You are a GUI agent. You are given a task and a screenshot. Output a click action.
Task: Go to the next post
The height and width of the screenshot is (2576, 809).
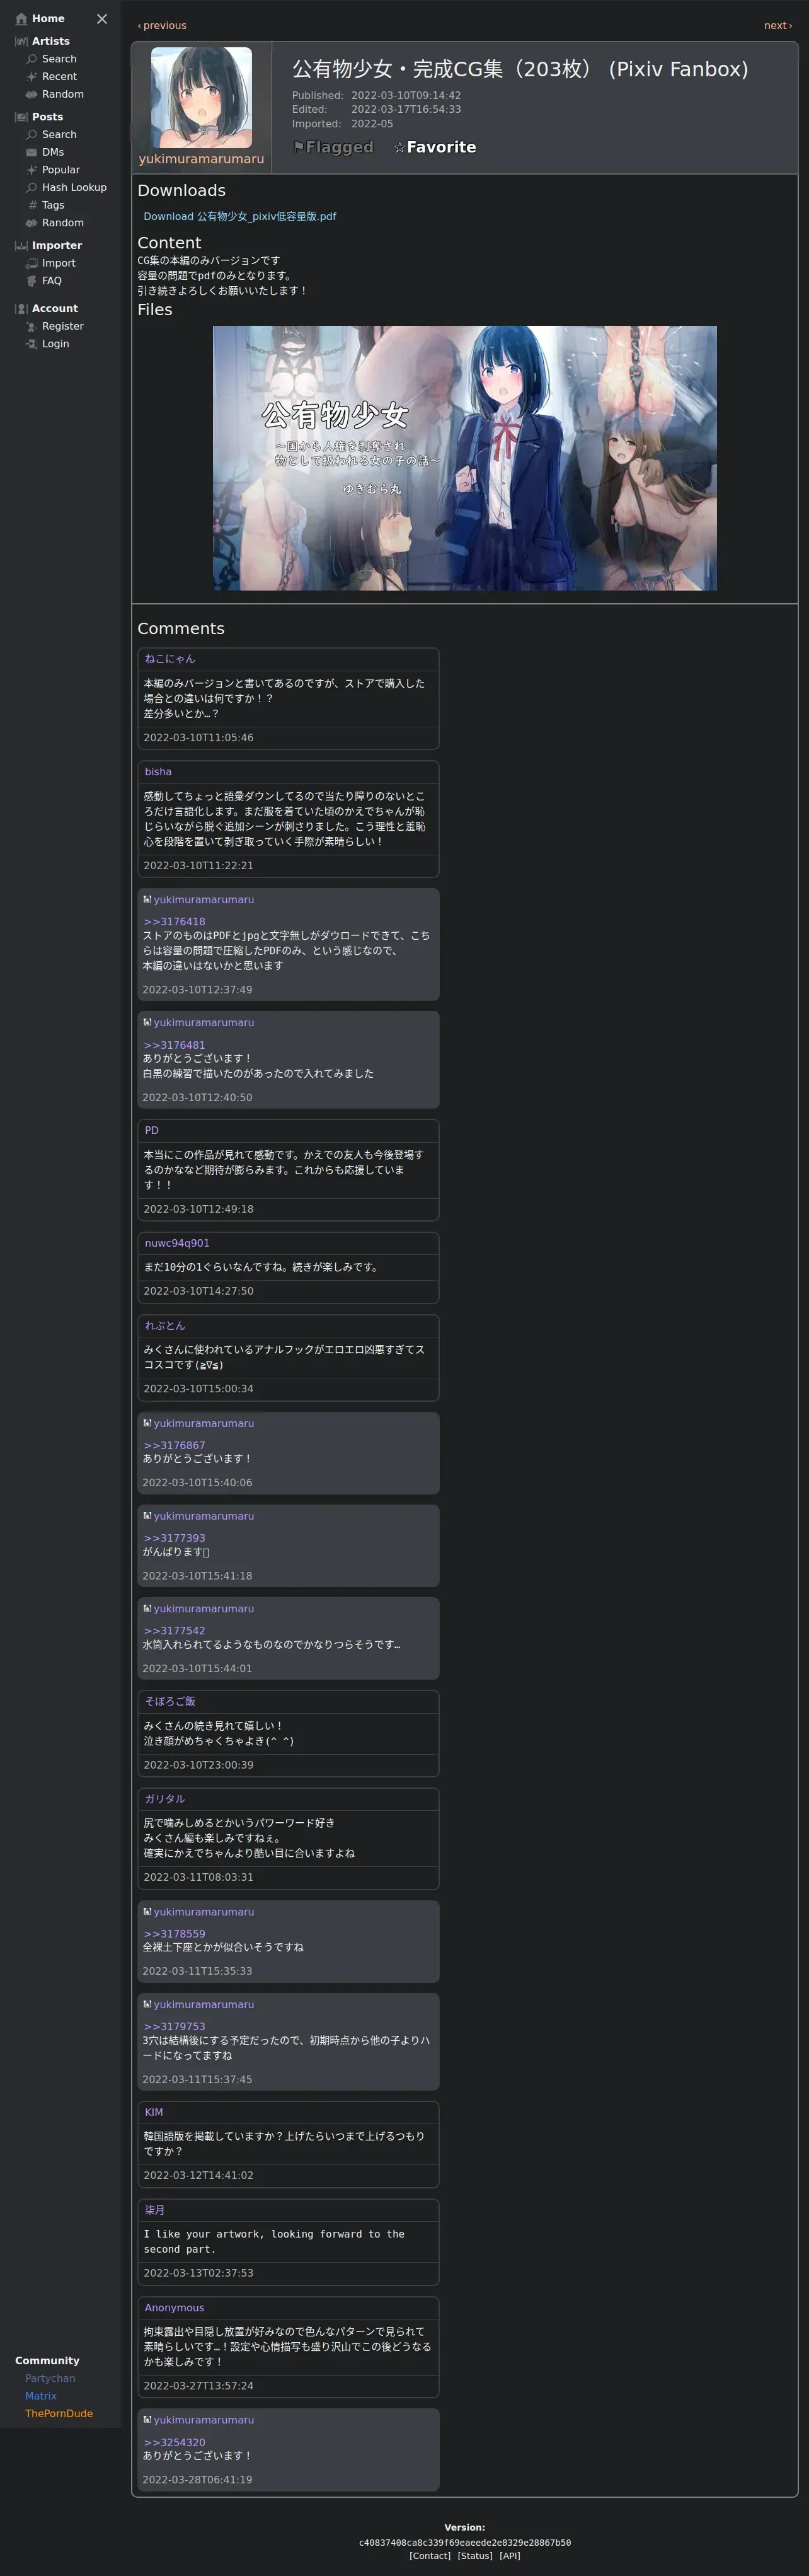click(x=778, y=26)
